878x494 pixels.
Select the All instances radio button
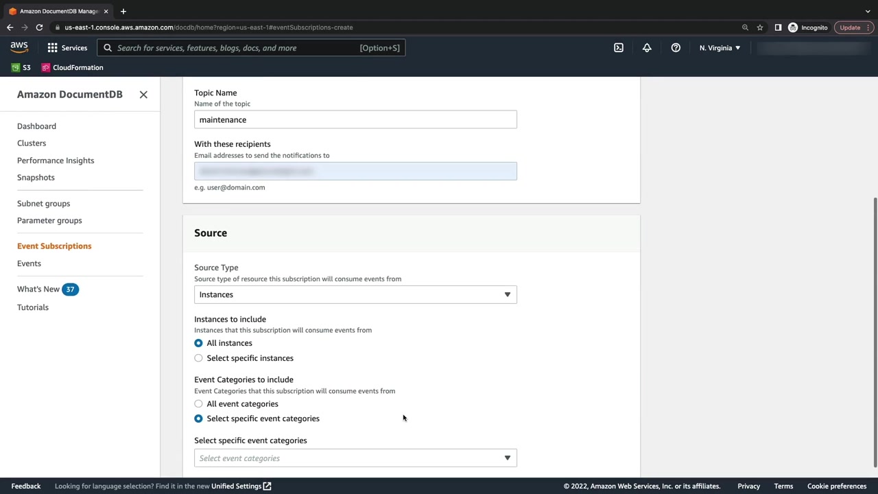198,343
